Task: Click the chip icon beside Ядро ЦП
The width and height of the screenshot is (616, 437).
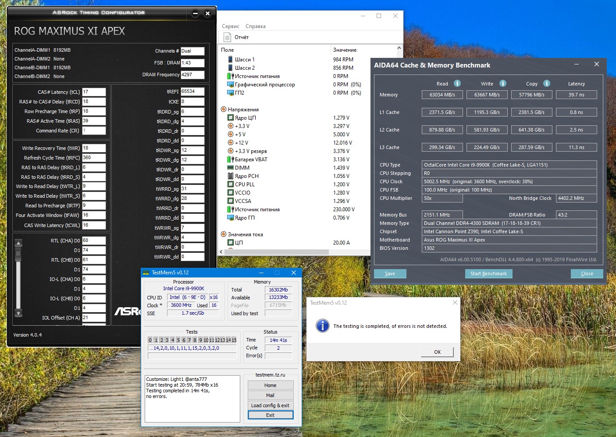Action: coord(230,117)
